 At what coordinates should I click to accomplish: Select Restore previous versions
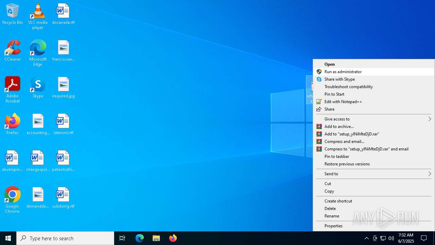(x=374, y=164)
